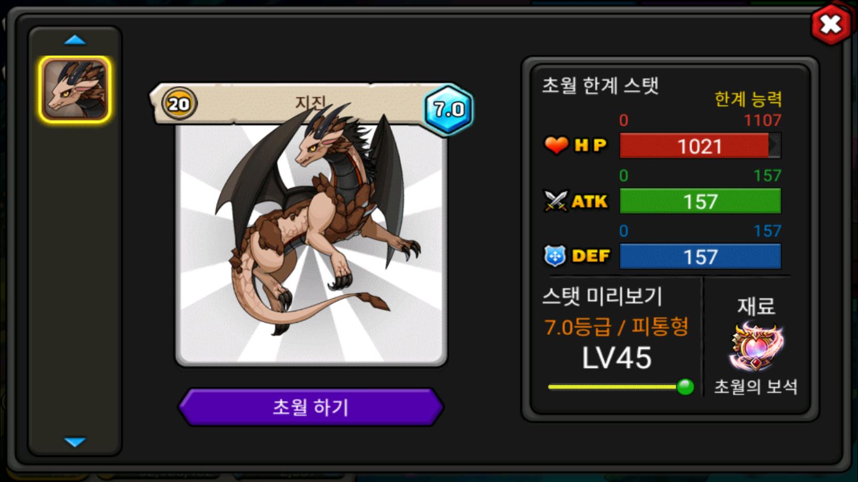Click the 지진 dragon name banner
Viewport: 858px width, 482px height.
click(311, 101)
